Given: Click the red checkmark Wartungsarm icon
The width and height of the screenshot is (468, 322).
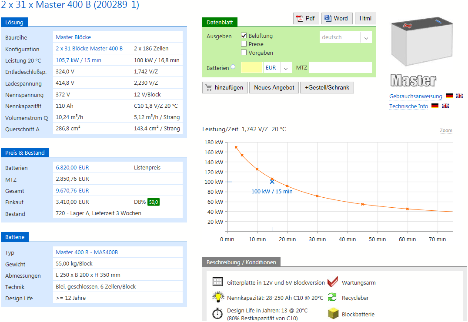Looking at the screenshot, I should pyautogui.click(x=333, y=282).
